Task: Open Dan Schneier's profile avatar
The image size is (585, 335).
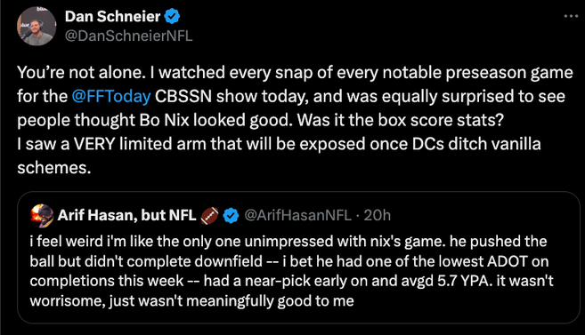Action: pos(37,26)
